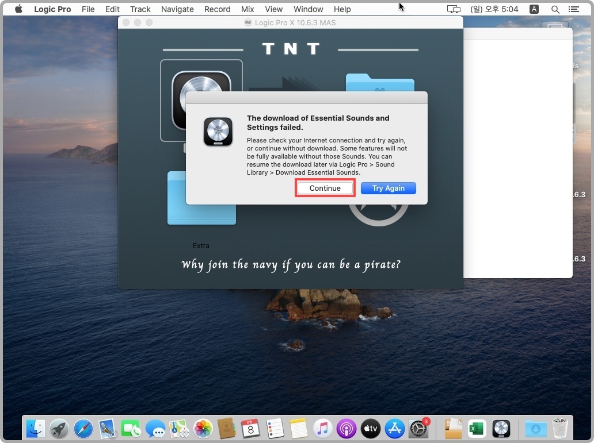Open the Edit menu
Image resolution: width=594 pixels, height=443 pixels.
tap(112, 9)
